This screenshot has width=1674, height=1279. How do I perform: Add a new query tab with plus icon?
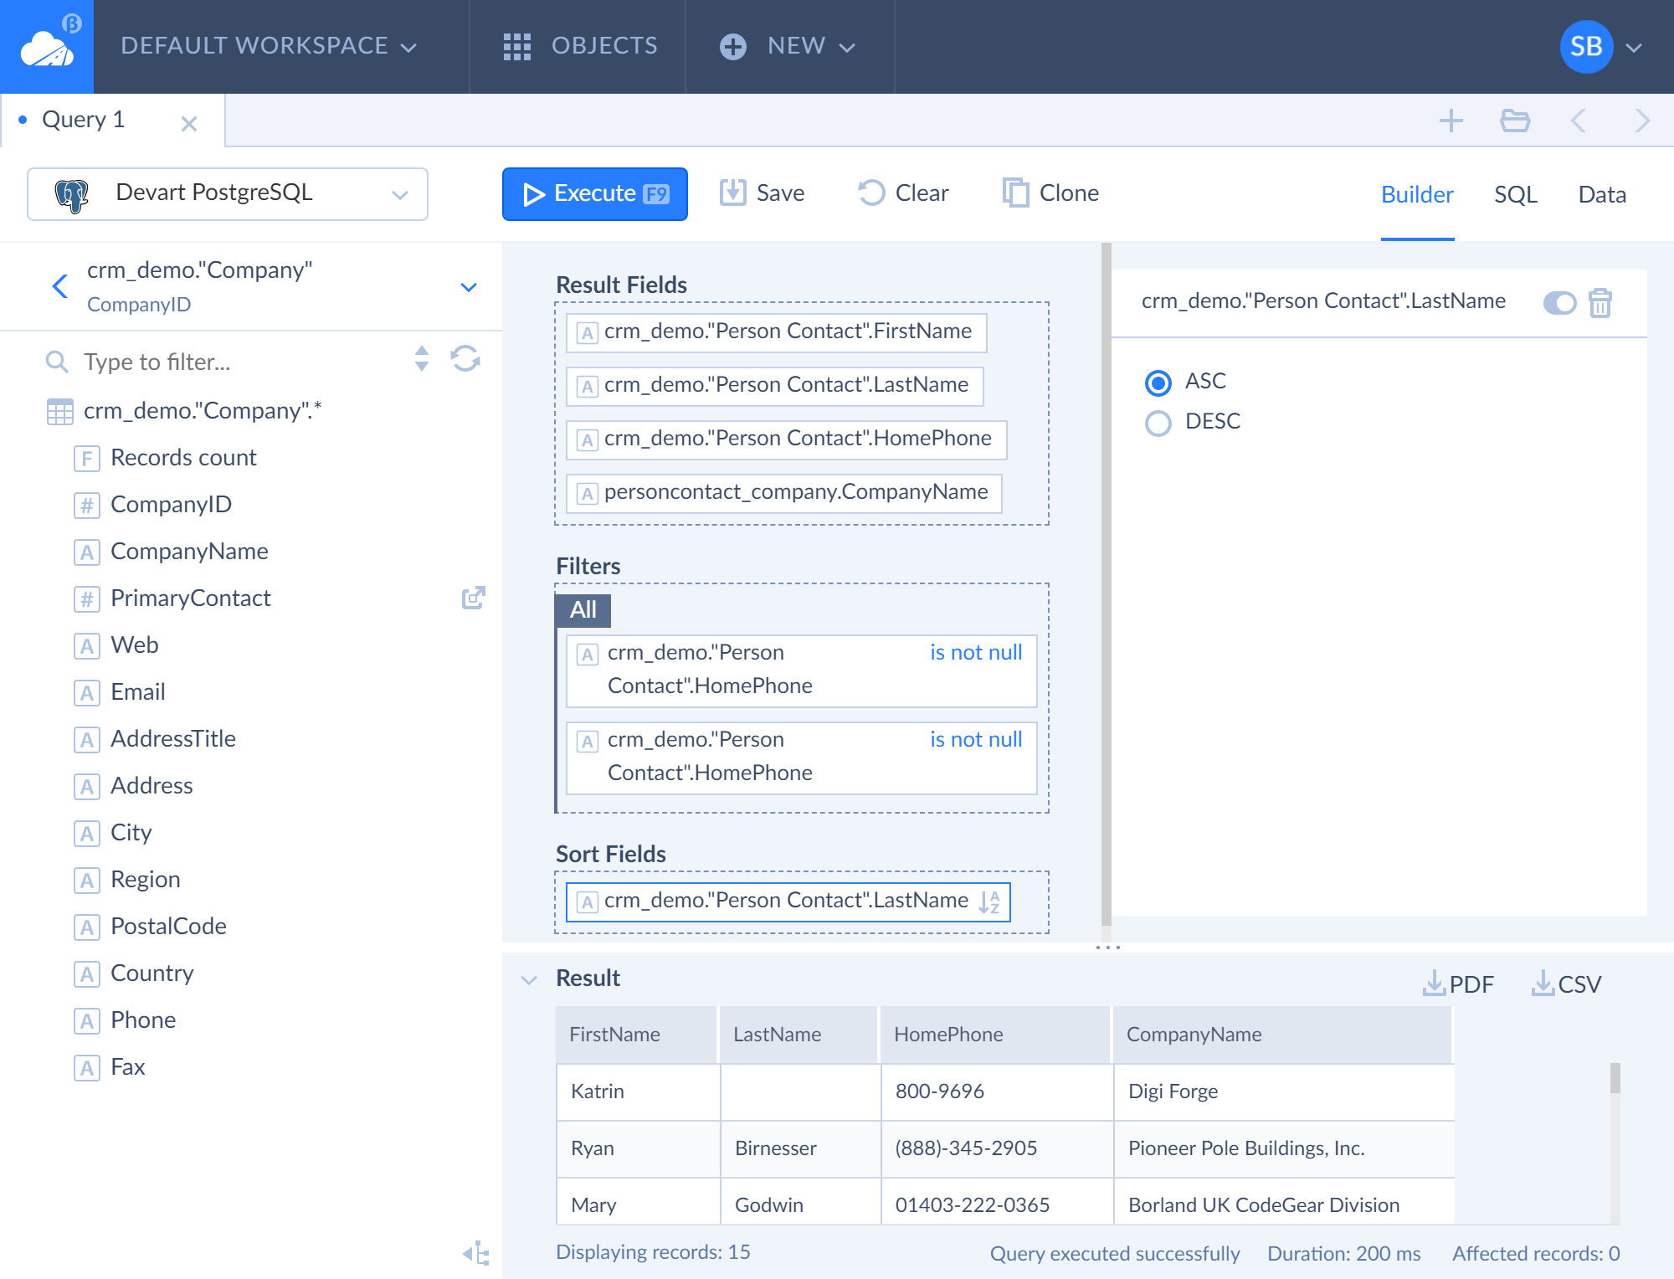[1451, 121]
